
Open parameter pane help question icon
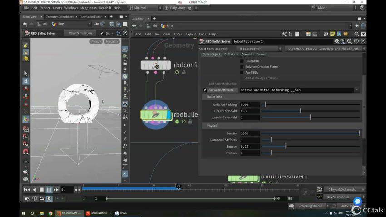363,41
